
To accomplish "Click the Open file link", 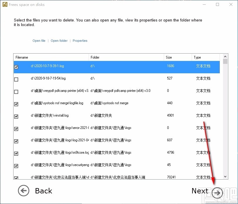I will [x=39, y=41].
